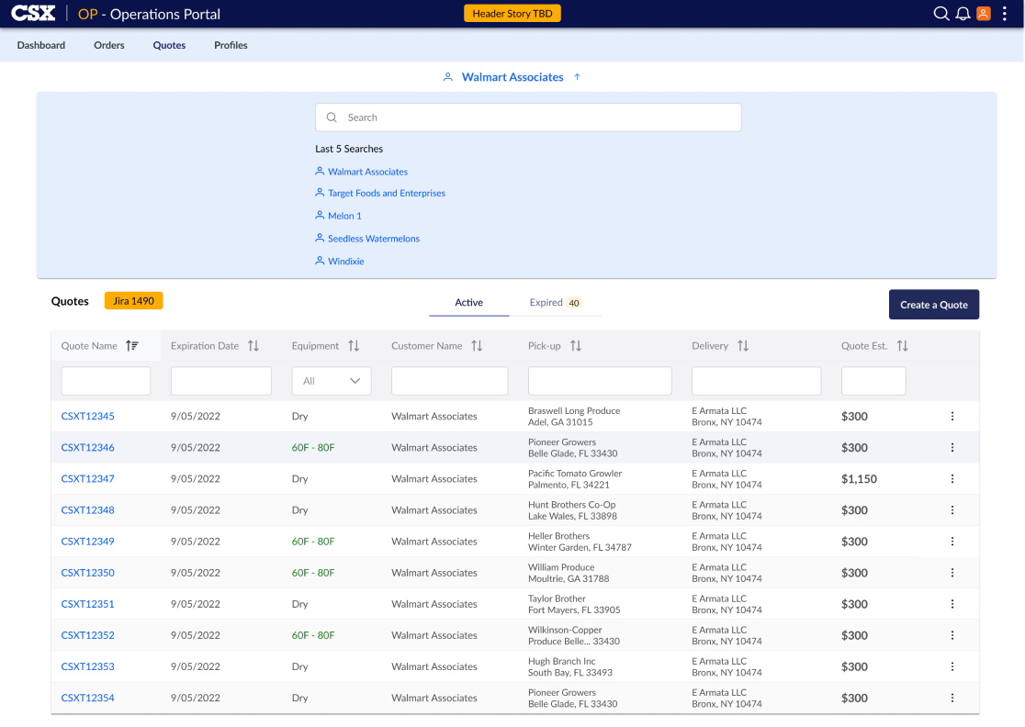Sort by Pick-up column arrows
Viewport: 1025px width, 727px height.
pos(576,345)
